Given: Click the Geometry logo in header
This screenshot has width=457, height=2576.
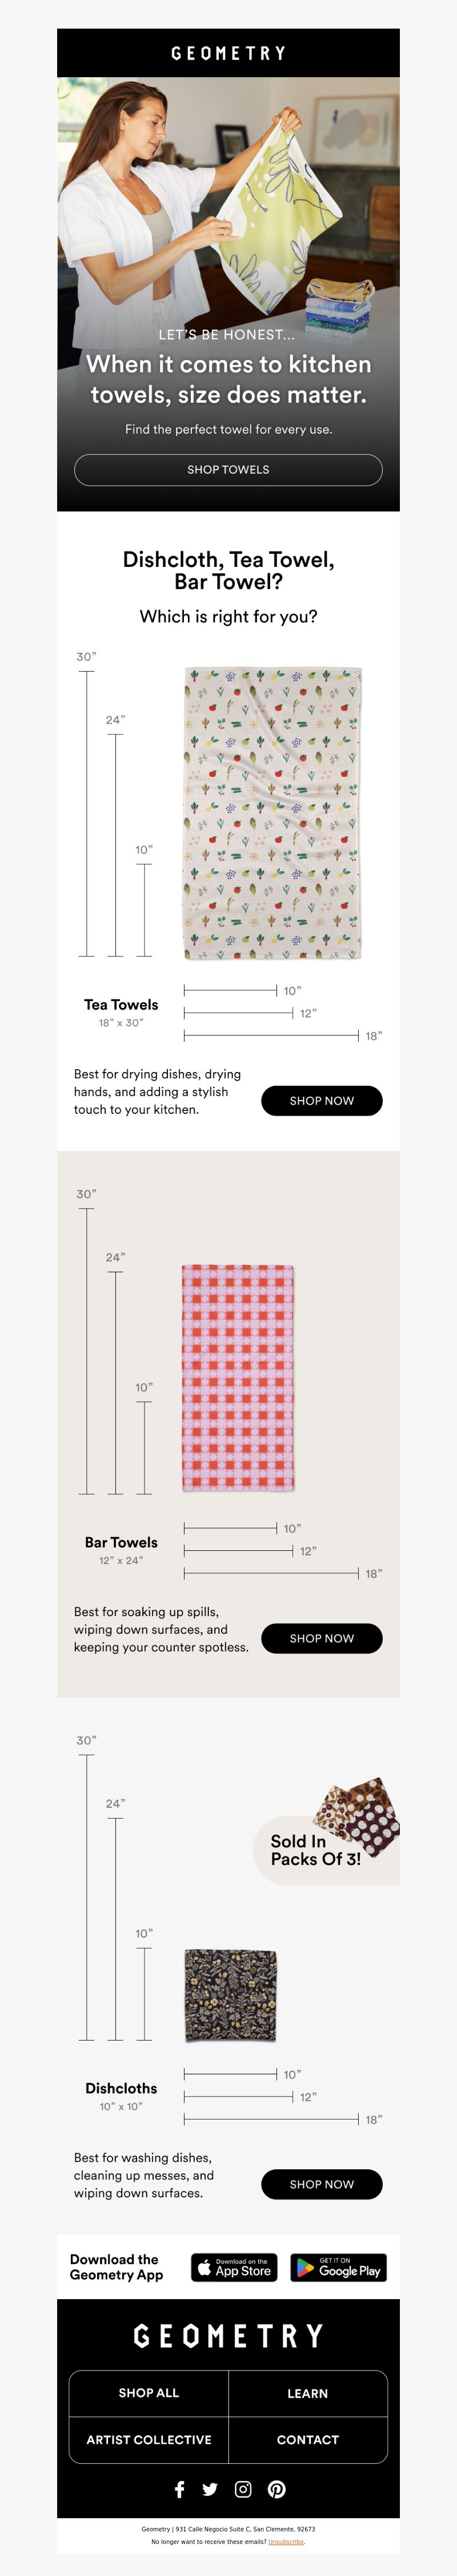Looking at the screenshot, I should click(228, 53).
